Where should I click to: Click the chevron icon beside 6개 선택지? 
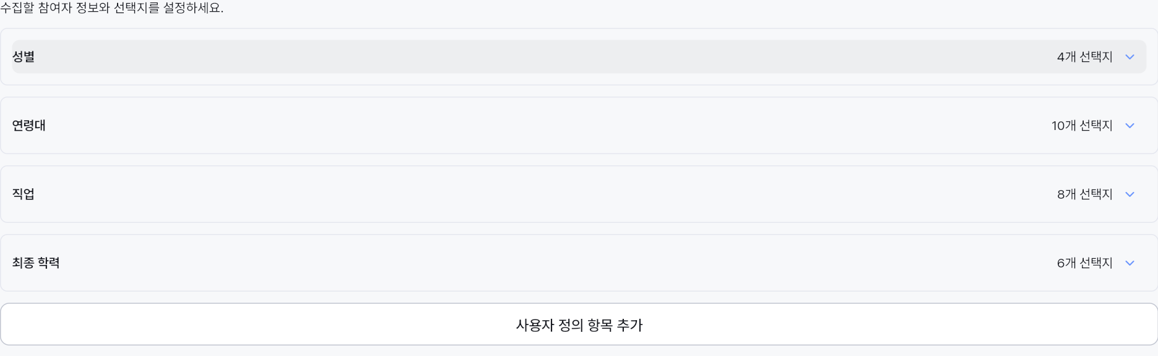pyautogui.click(x=1130, y=263)
